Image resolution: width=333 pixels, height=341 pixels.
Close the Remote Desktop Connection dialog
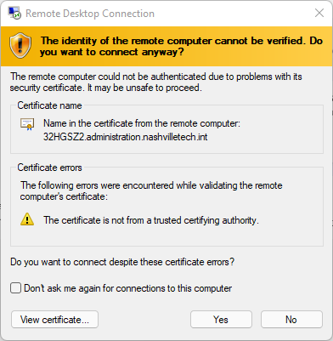(x=319, y=13)
